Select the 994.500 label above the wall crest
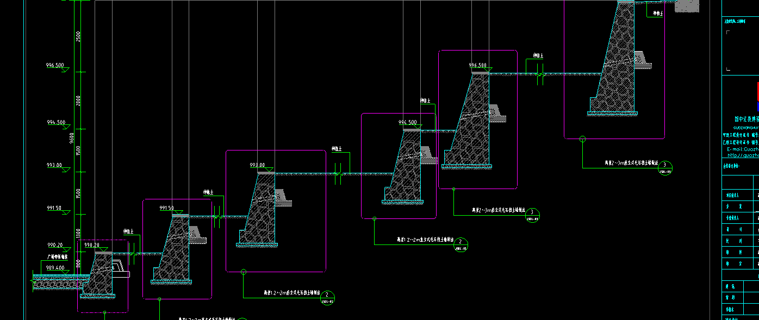Image resolution: width=759 pixels, height=320 pixels. [408, 122]
